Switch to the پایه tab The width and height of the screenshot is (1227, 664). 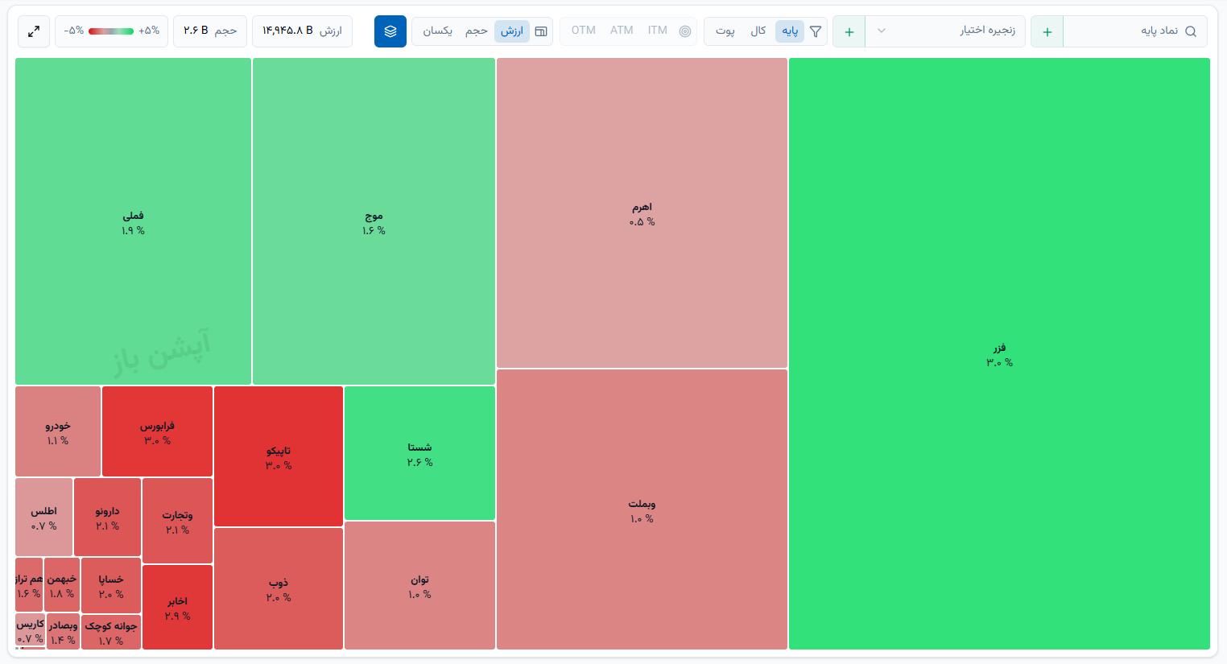[x=790, y=31]
